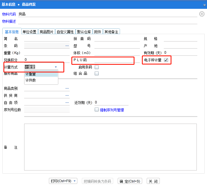Click ellipsis button beside 自由项 field

tap(67, 103)
